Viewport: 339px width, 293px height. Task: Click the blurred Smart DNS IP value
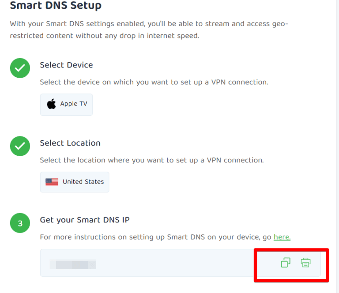click(73, 264)
